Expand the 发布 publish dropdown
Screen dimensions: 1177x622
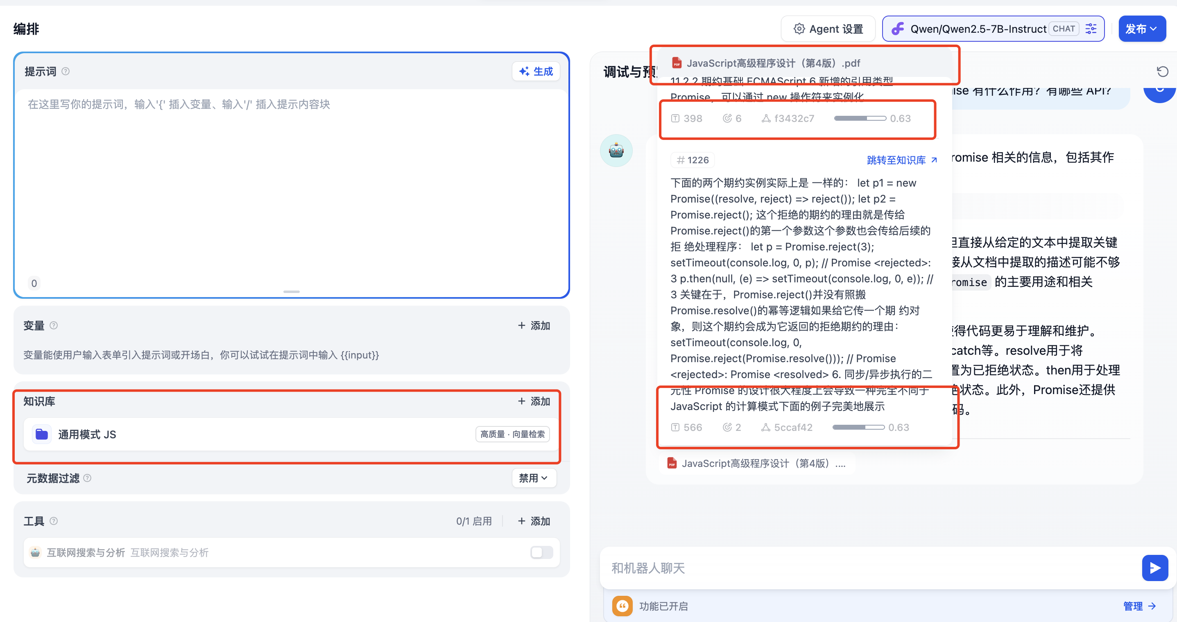pyautogui.click(x=1141, y=29)
